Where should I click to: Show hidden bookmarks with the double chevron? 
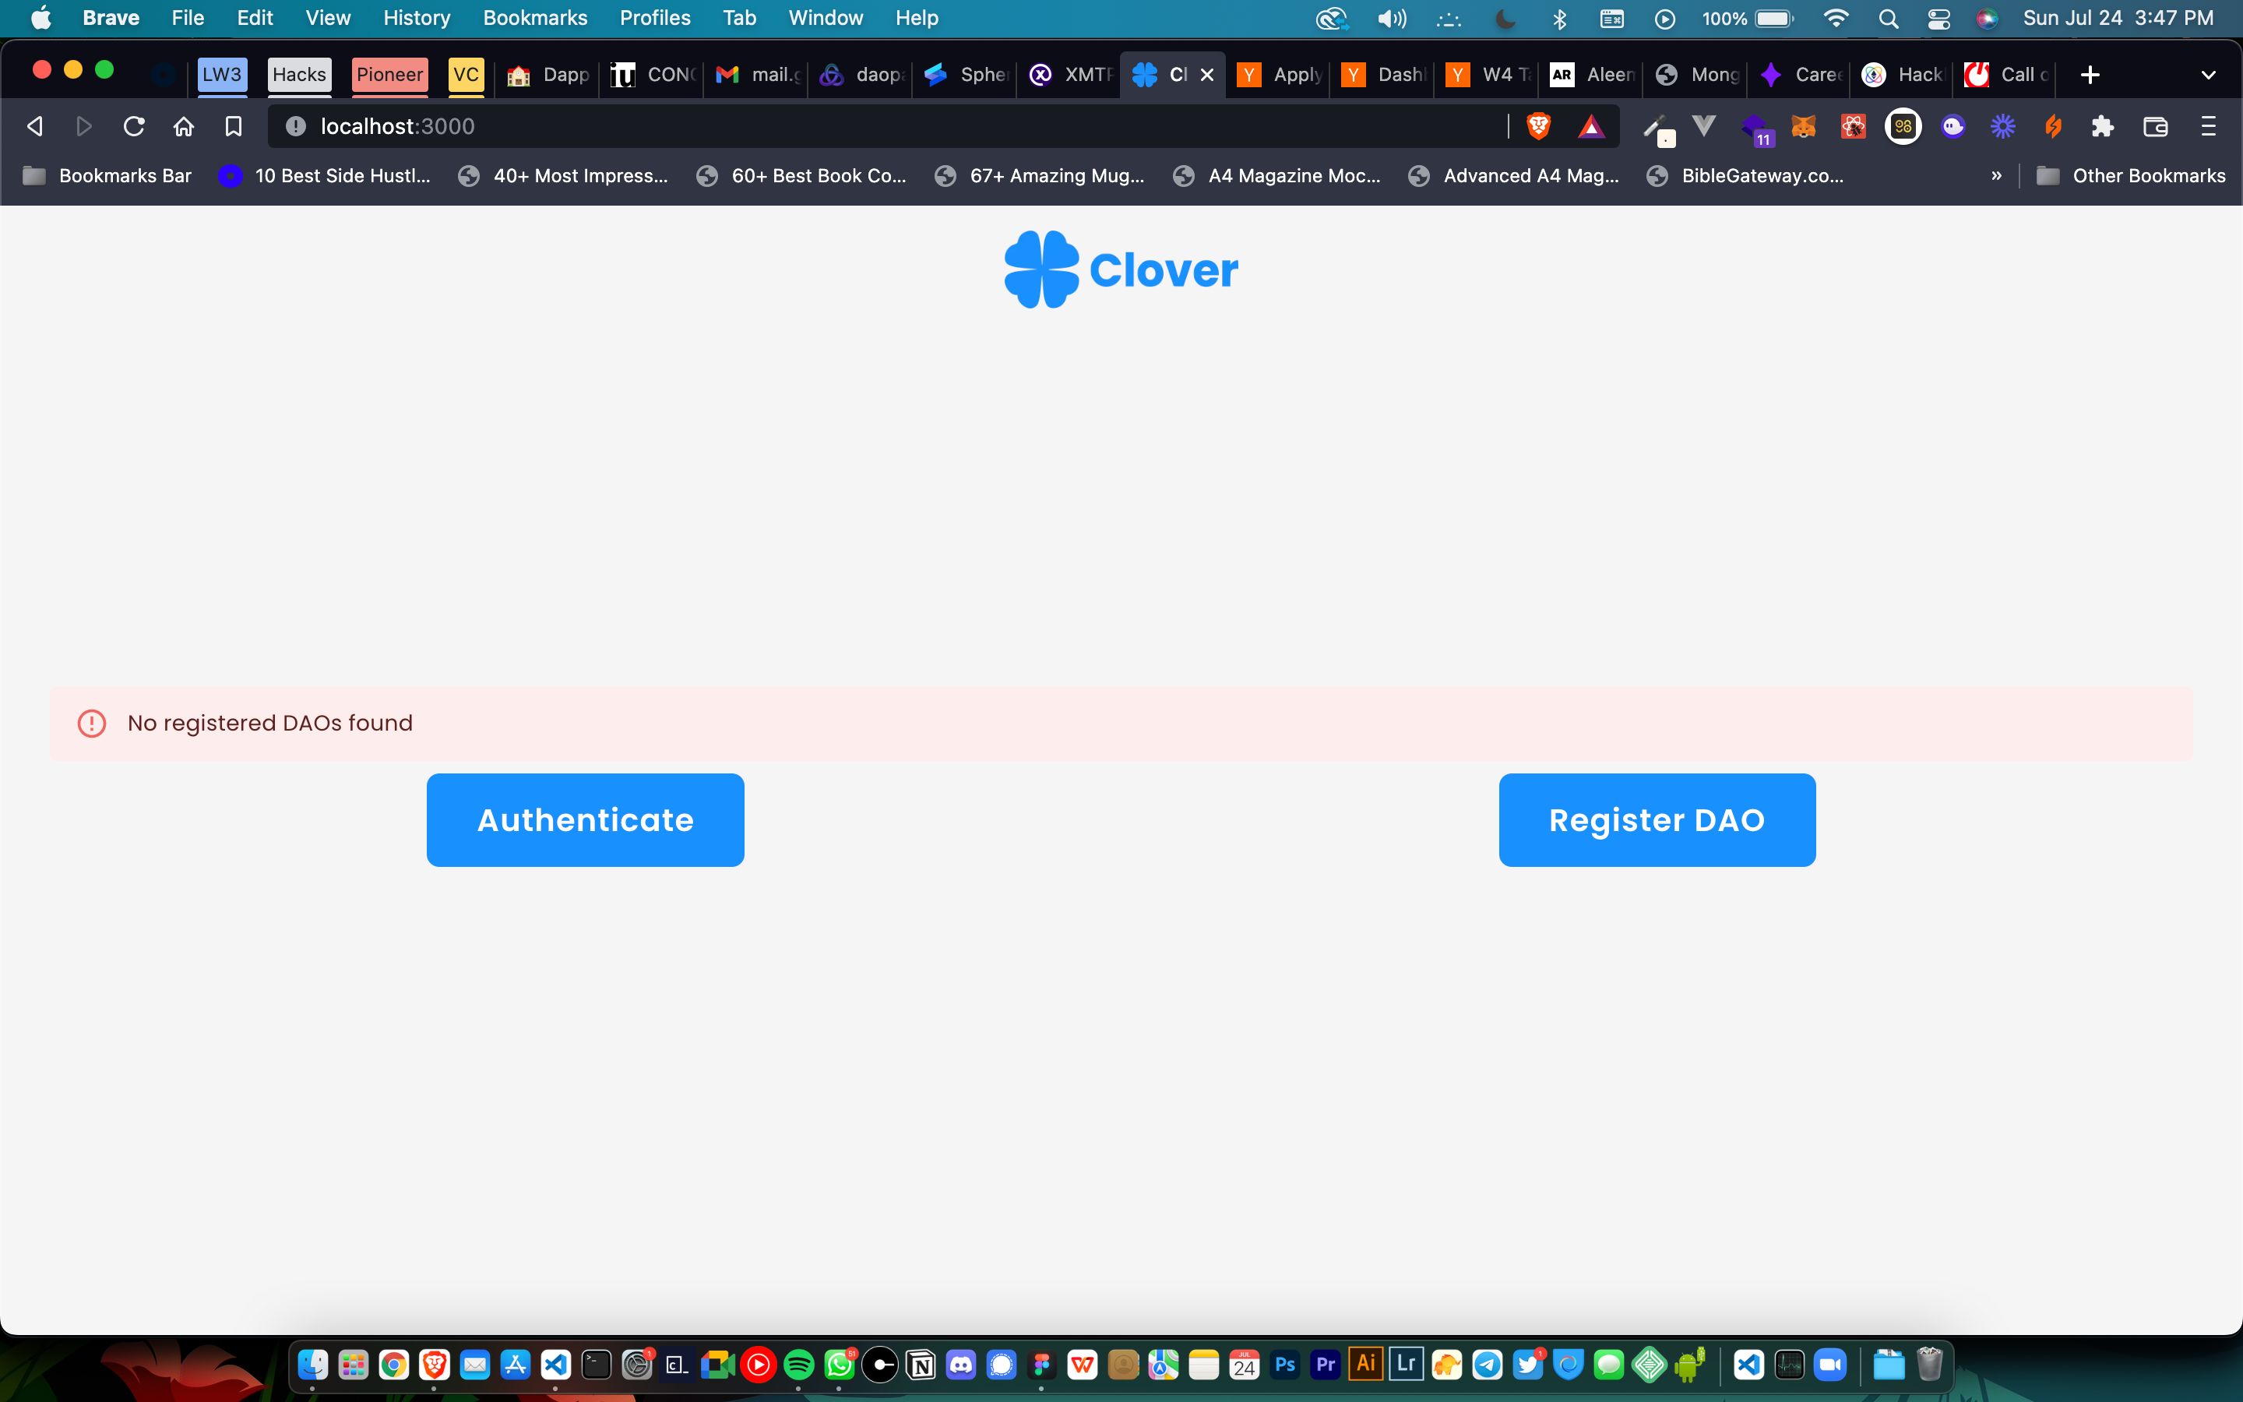(x=1995, y=175)
